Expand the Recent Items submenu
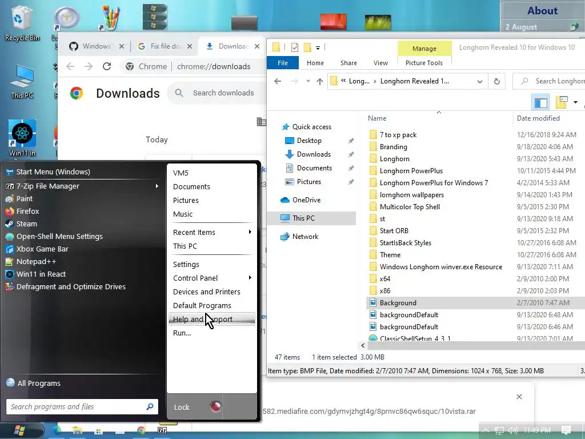 (x=250, y=232)
